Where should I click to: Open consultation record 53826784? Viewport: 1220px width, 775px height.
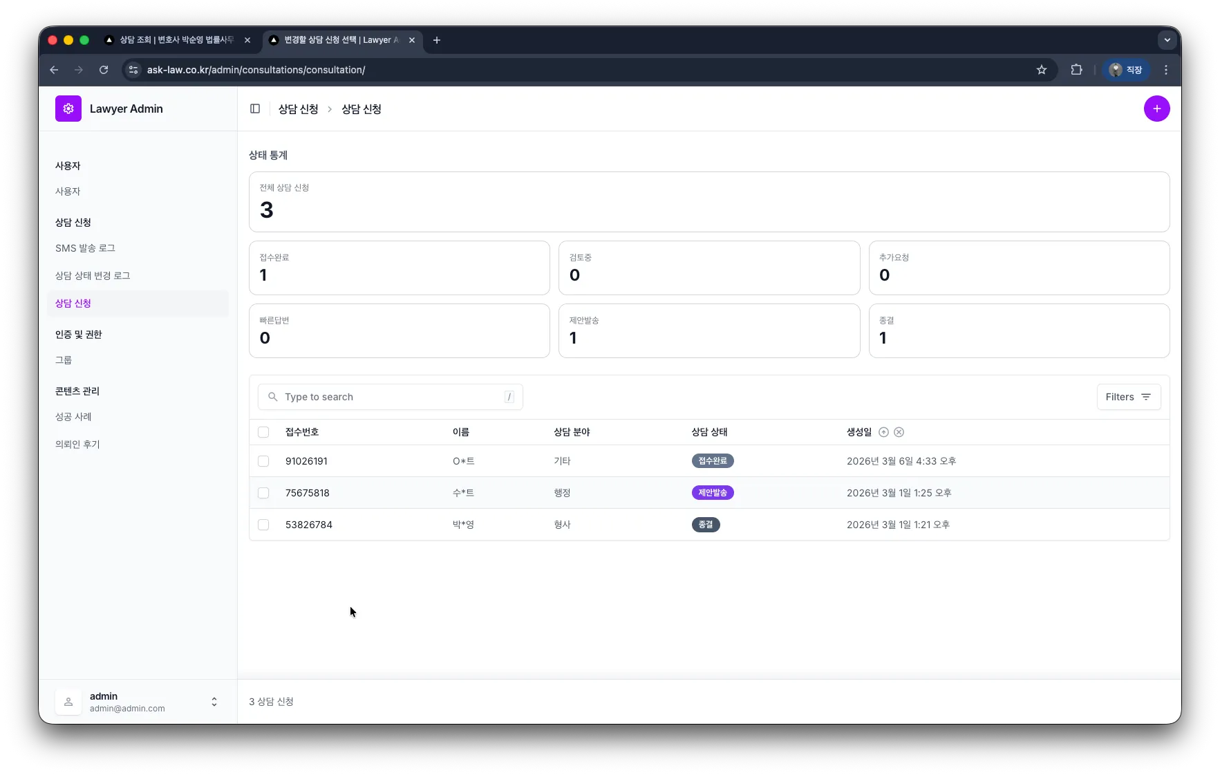309,525
